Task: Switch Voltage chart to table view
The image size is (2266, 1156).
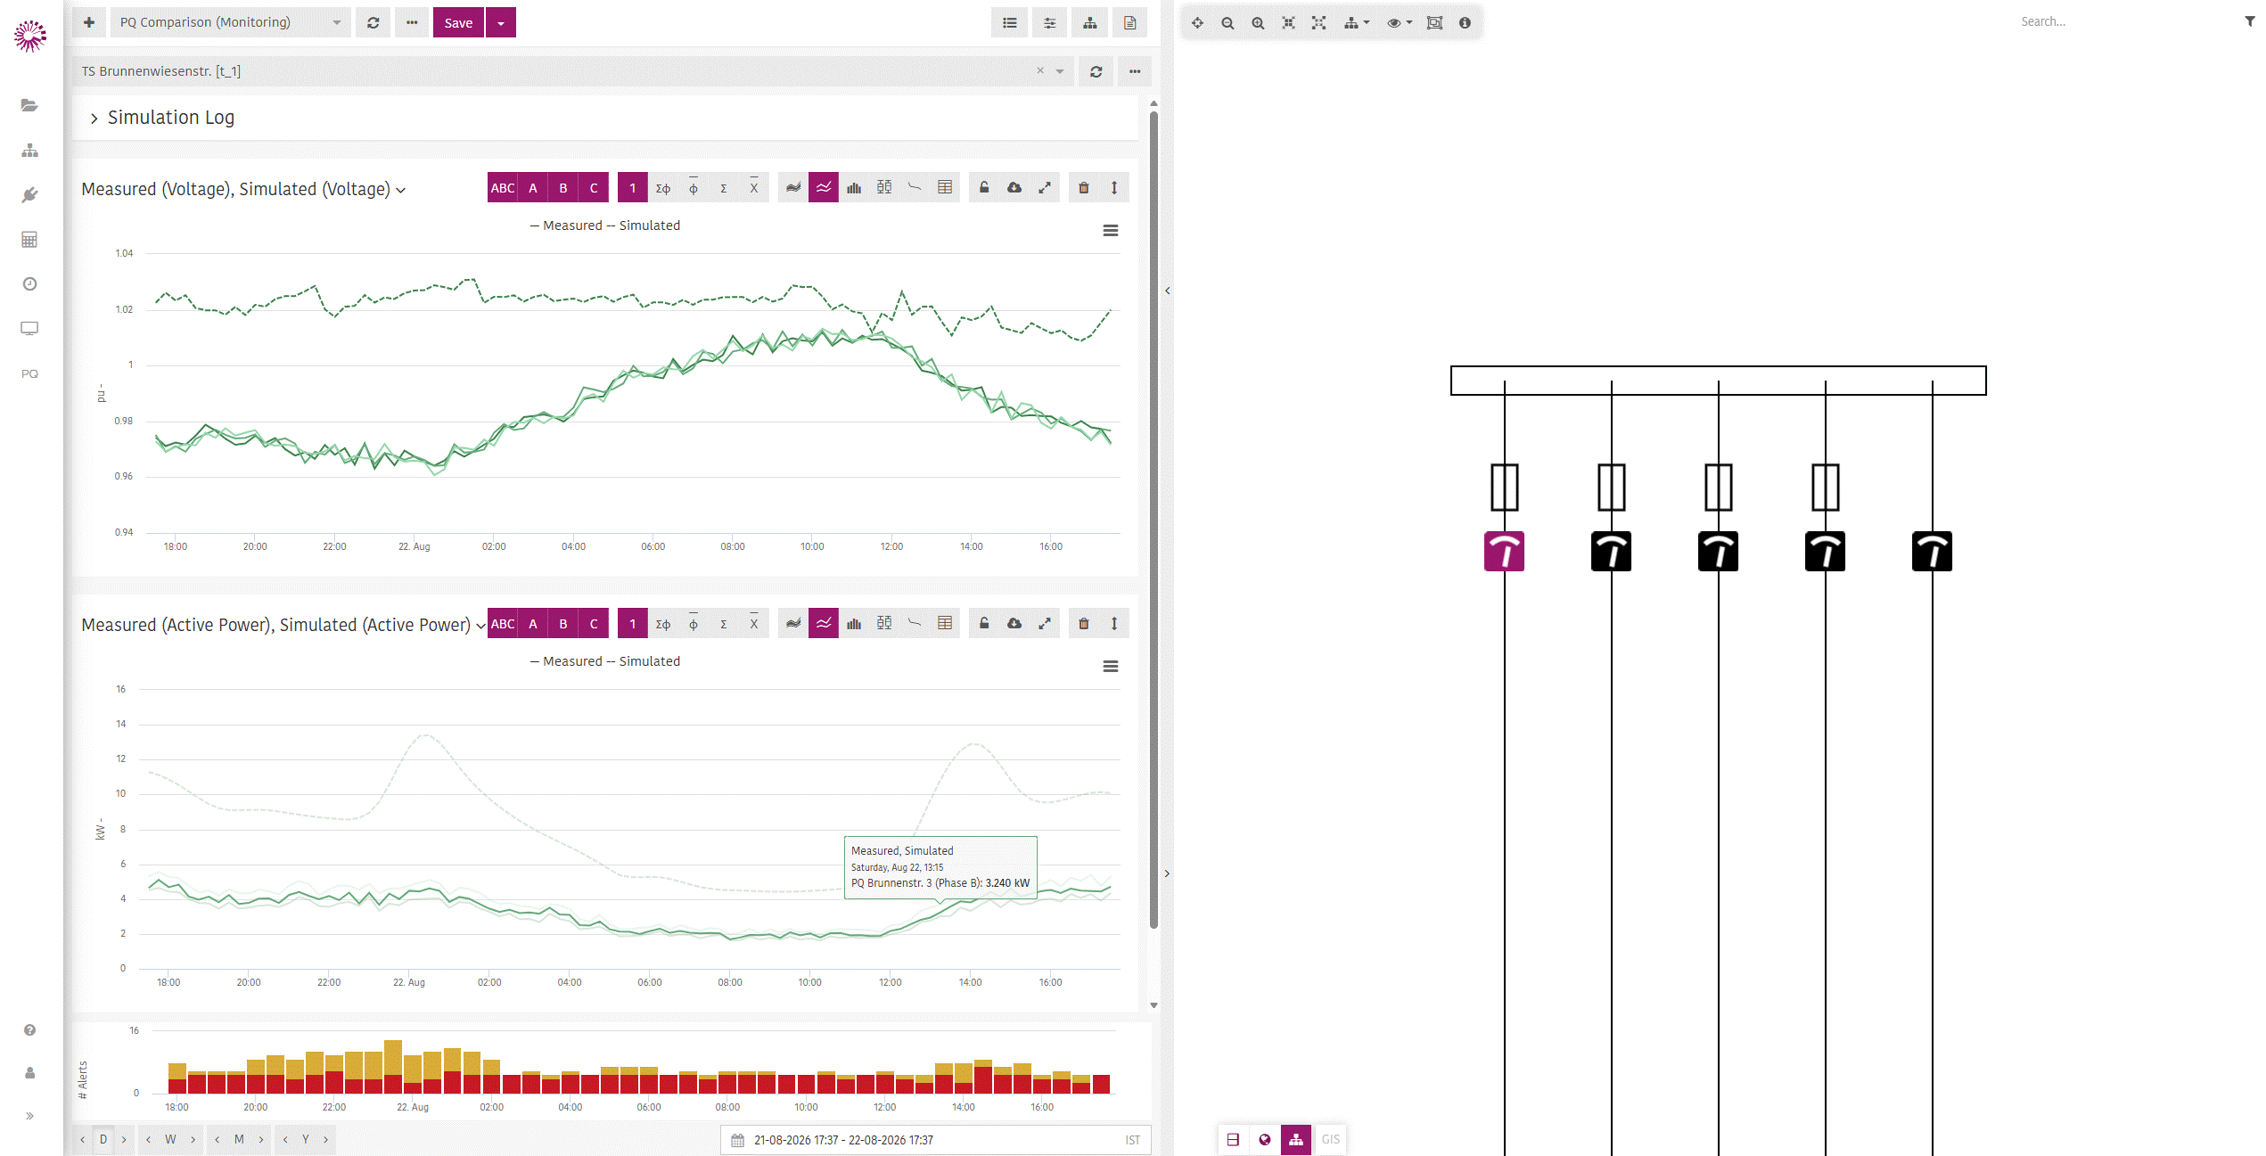Action: coord(945,187)
